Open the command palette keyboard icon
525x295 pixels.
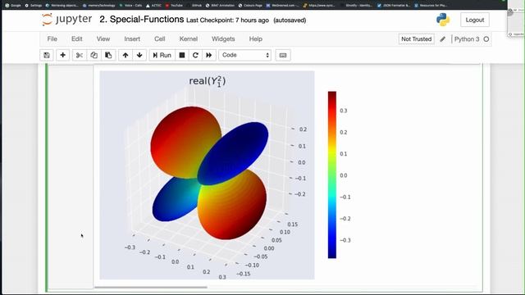tap(283, 55)
